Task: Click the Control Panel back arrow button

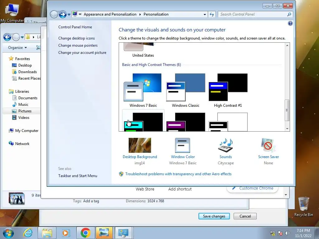Action: (54, 14)
